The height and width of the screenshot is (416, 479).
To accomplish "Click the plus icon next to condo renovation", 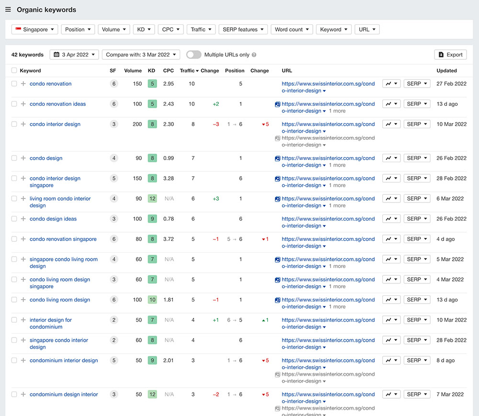I will point(23,84).
